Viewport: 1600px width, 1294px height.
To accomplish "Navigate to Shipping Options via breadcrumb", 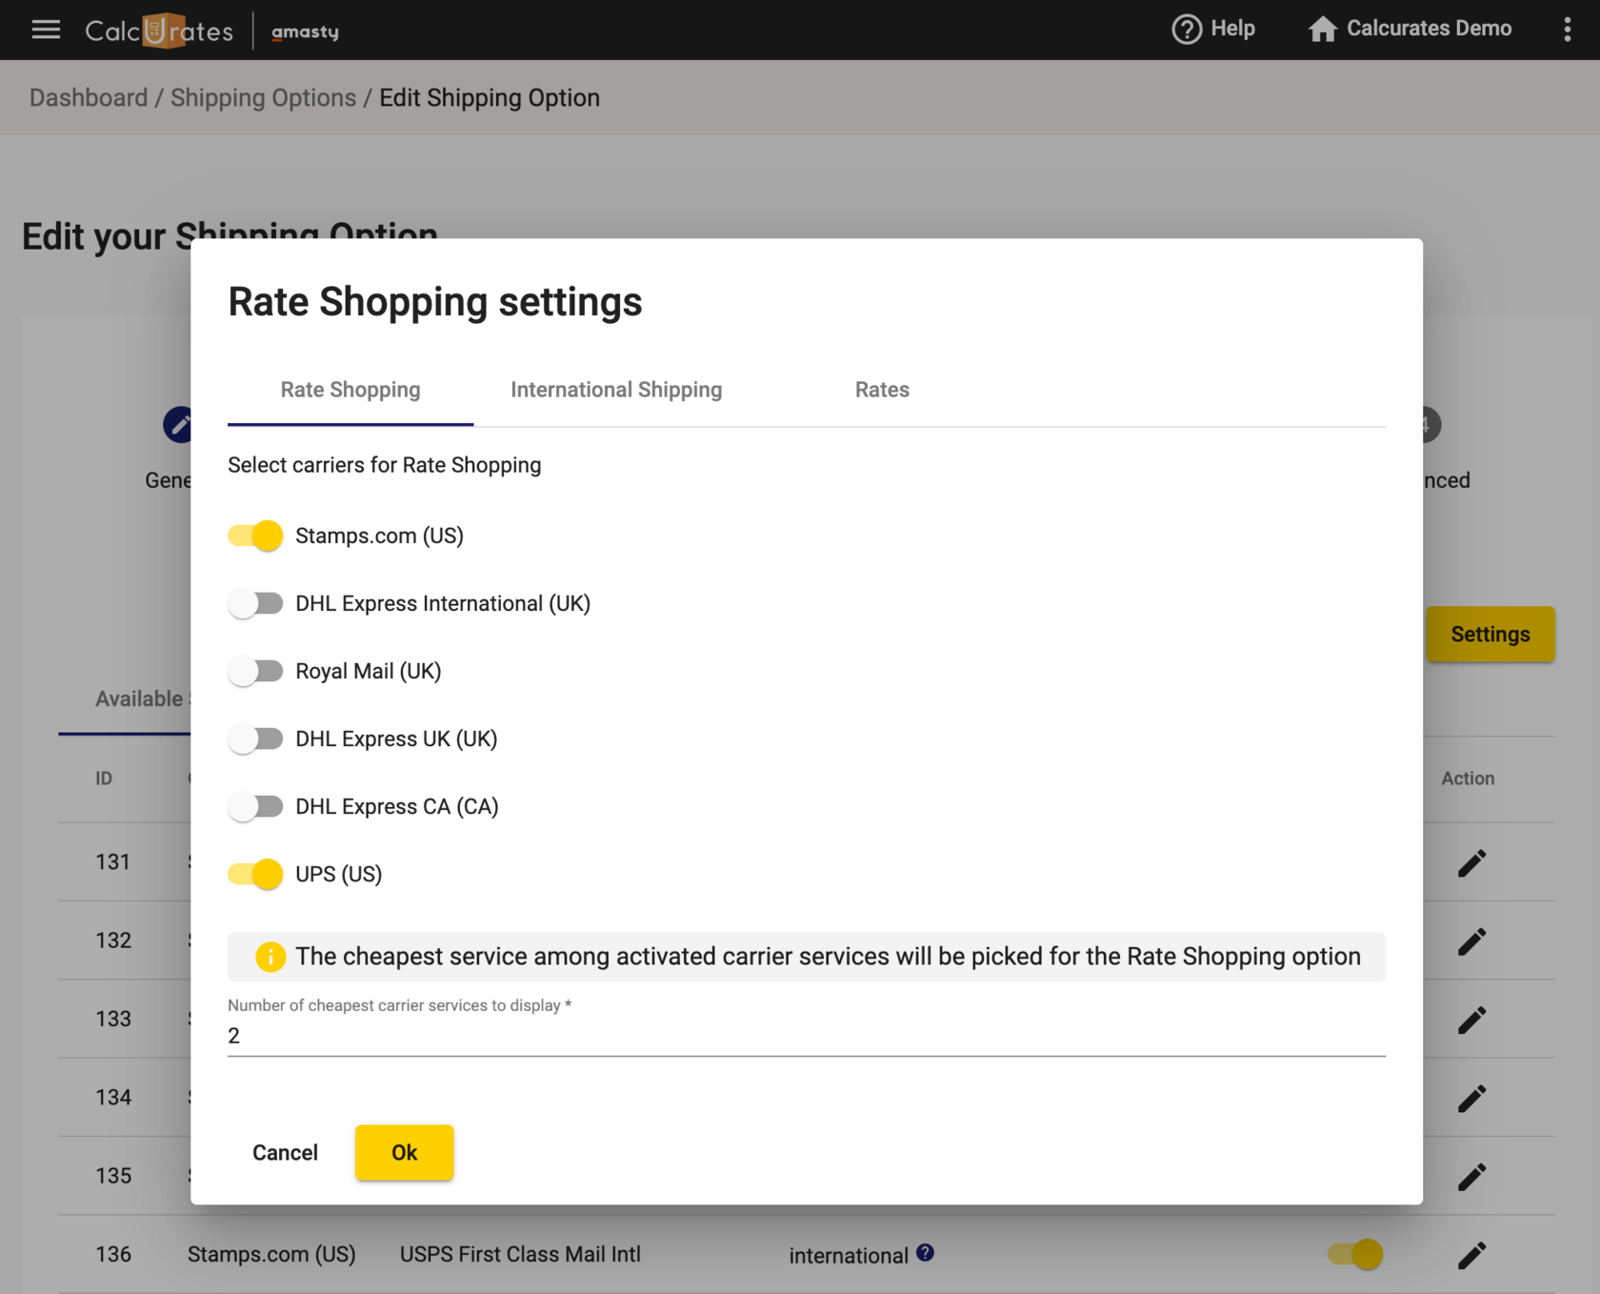I will [x=264, y=97].
